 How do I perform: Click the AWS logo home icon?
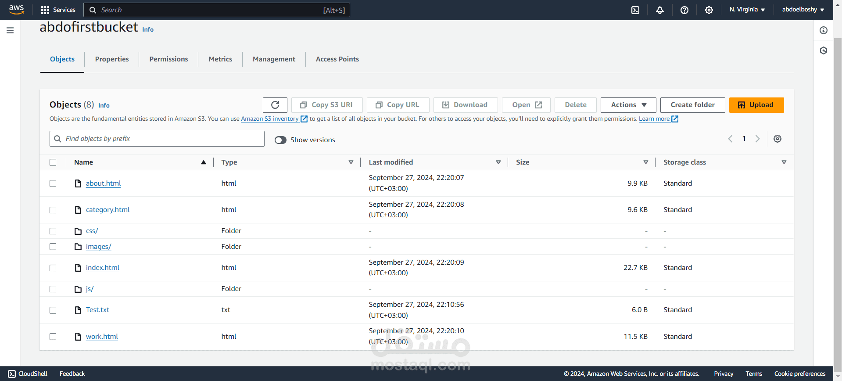click(16, 10)
